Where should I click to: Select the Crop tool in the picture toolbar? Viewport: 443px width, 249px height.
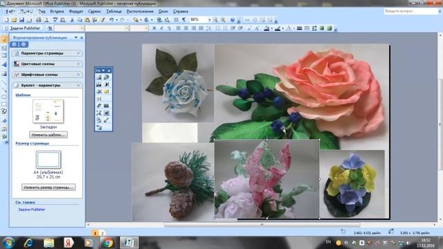click(99, 106)
